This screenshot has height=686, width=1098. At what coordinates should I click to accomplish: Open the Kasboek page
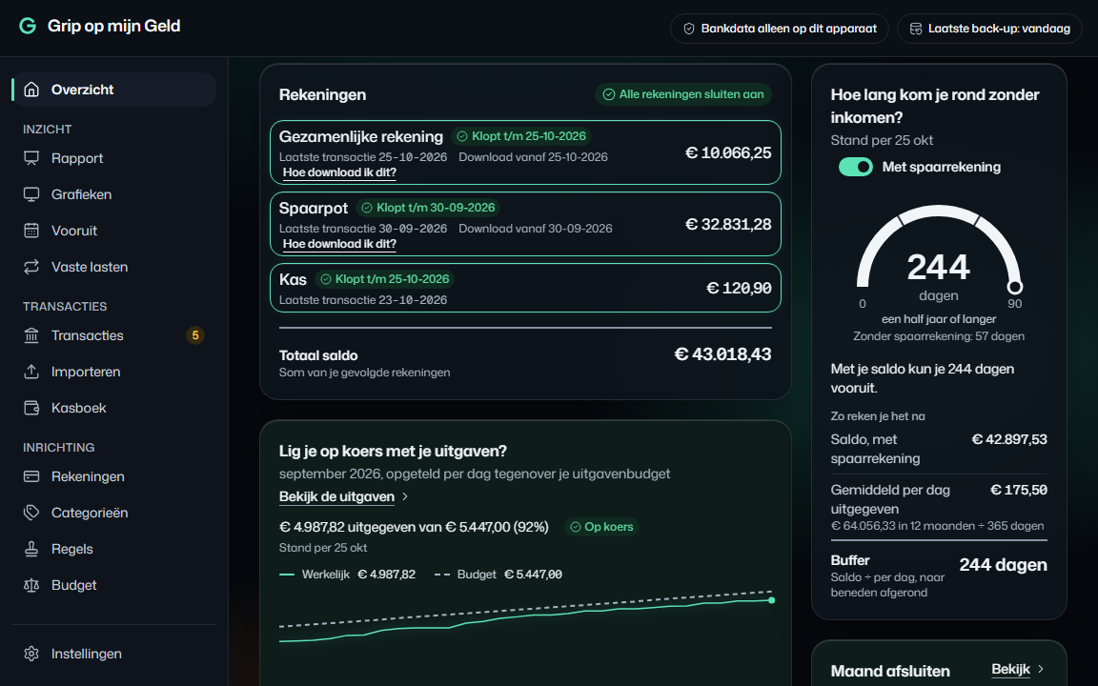click(114, 408)
